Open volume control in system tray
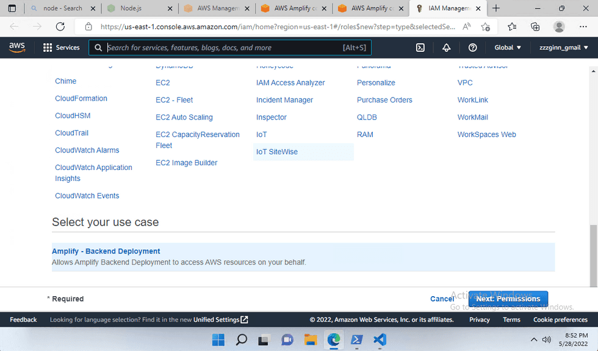 (547, 339)
